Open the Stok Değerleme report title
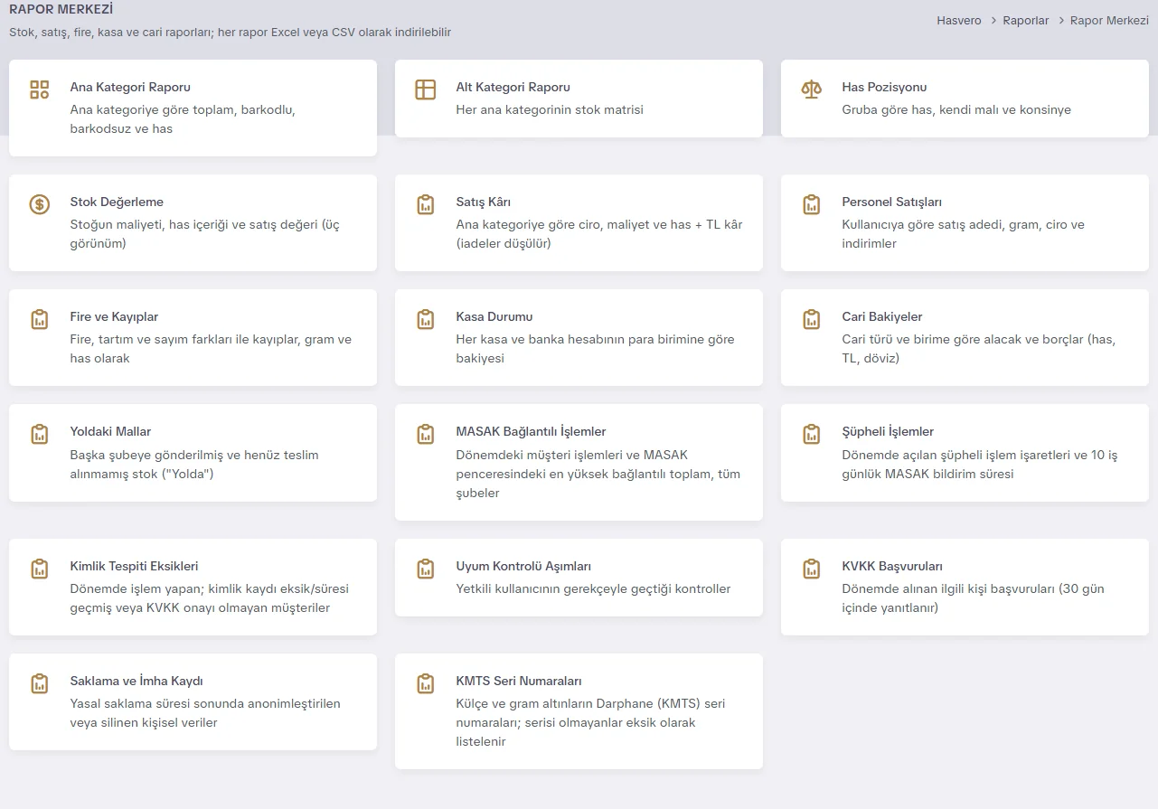The width and height of the screenshot is (1158, 809). click(117, 202)
